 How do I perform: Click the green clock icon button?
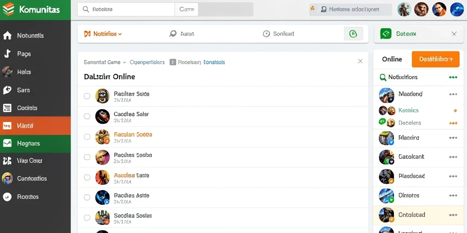tap(353, 34)
